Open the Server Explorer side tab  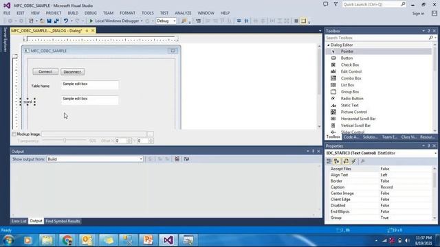pyautogui.click(x=5, y=40)
